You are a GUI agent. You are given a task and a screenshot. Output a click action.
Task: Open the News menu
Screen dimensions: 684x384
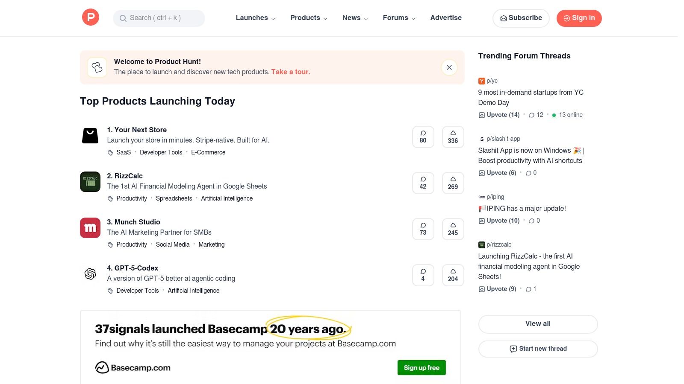pyautogui.click(x=355, y=18)
